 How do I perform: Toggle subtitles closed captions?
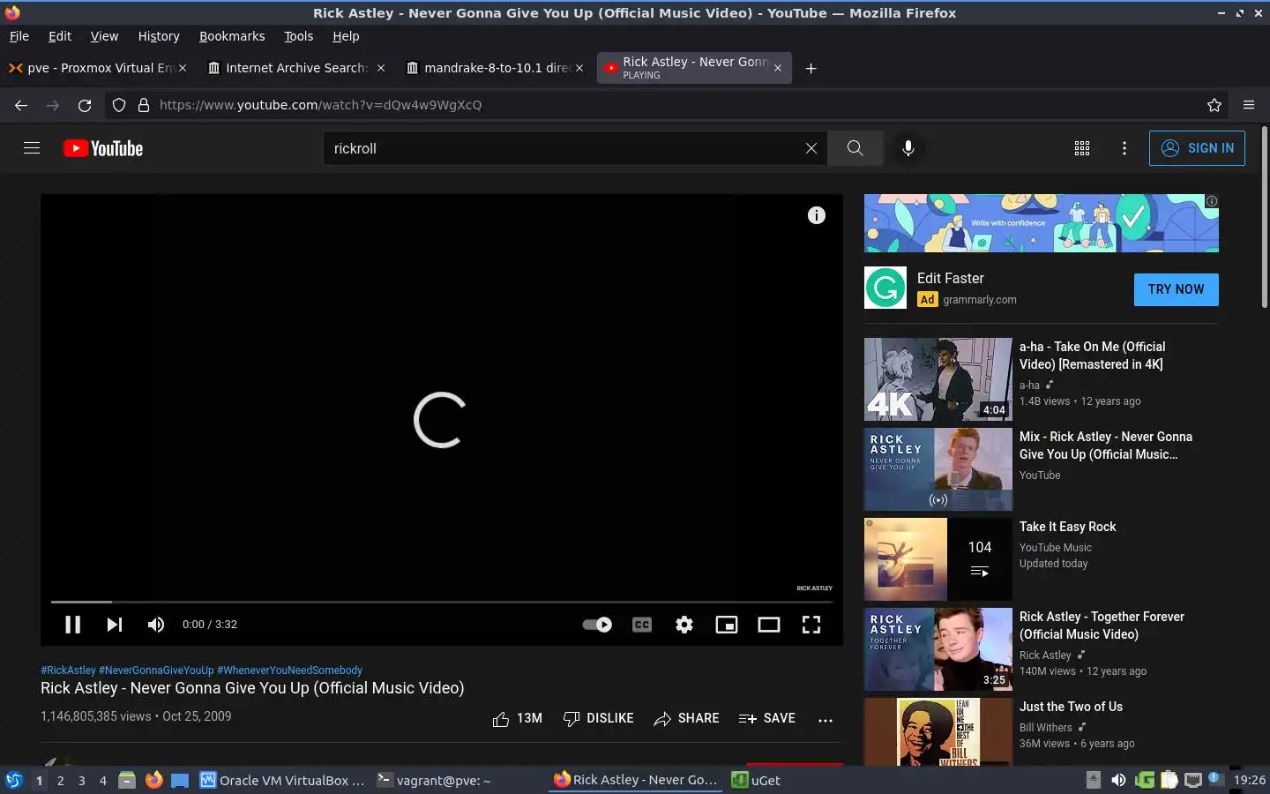point(642,625)
